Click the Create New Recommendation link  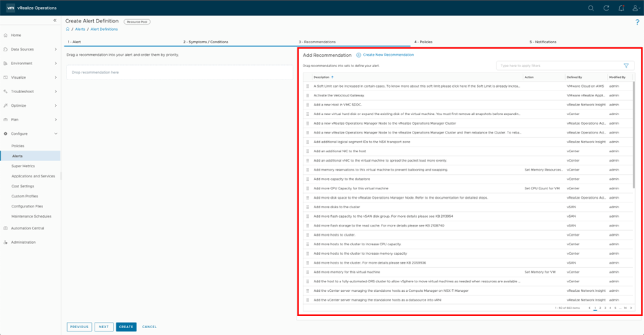tap(388, 55)
